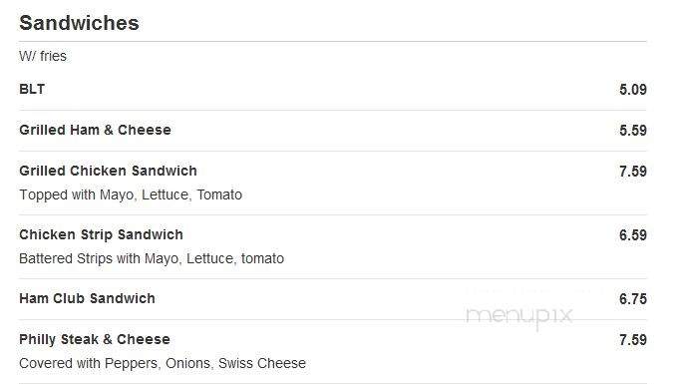Screen dimensions: 680x384
Task: Click the word Sandwich in Ham Club title
Action: click(123, 298)
